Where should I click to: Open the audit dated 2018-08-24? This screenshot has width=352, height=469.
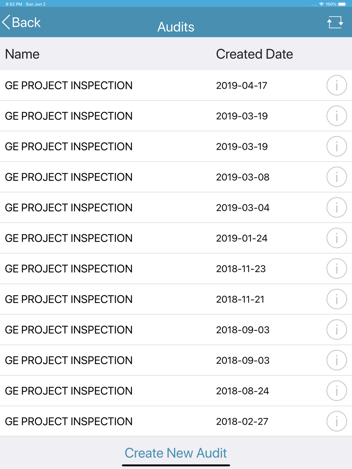click(176, 391)
